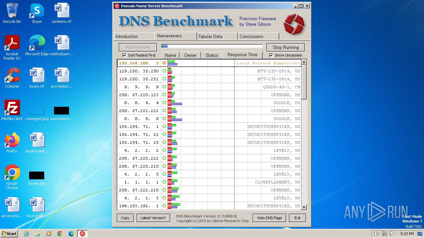Click Latest Version? button

click(x=153, y=218)
